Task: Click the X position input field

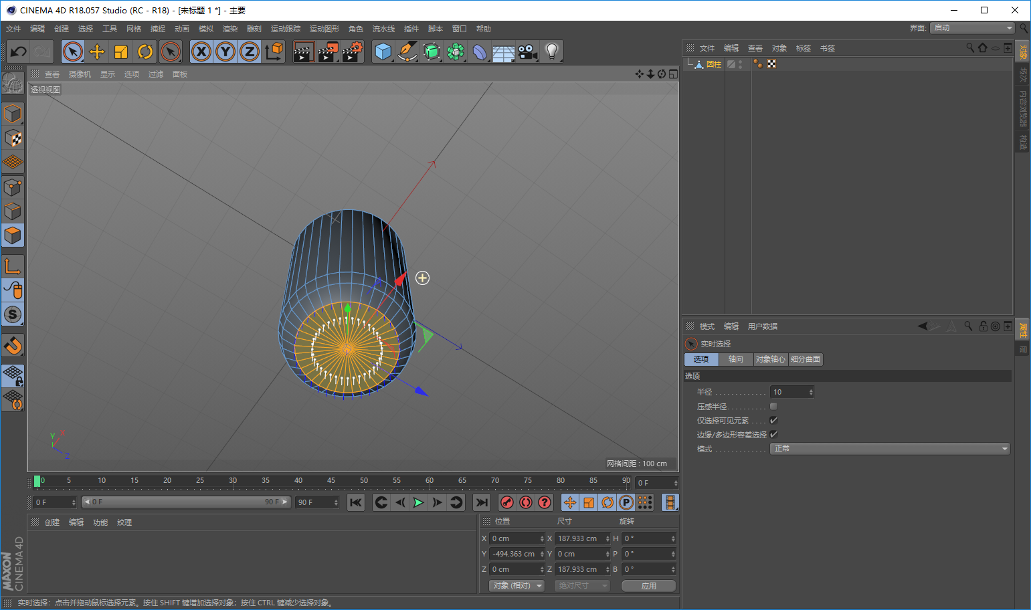Action: tap(517, 538)
